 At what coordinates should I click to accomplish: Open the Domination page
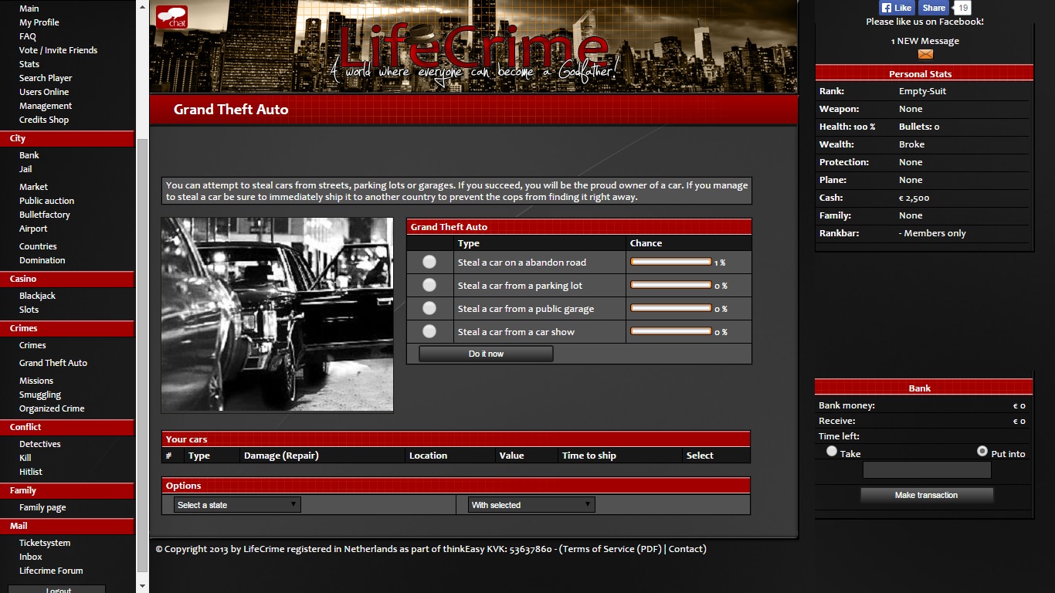click(42, 260)
